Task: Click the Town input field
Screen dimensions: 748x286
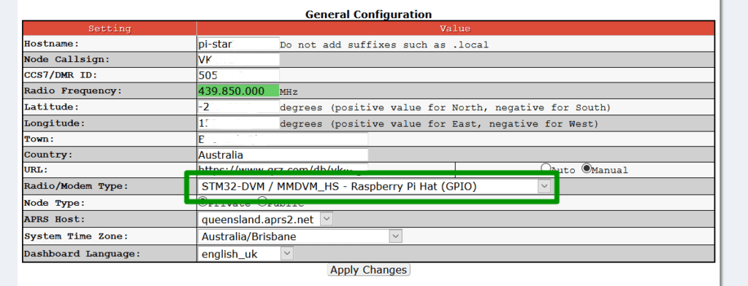Action: 283,139
